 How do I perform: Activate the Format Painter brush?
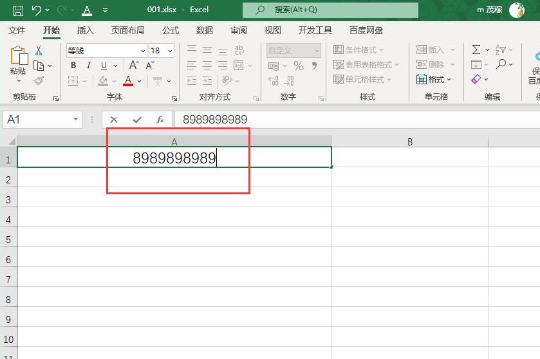39,80
